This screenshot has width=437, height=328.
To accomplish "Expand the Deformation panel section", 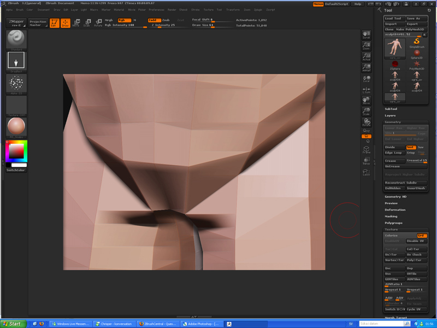I will pyautogui.click(x=395, y=210).
